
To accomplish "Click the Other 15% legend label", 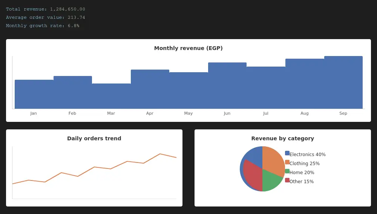I will (302, 182).
